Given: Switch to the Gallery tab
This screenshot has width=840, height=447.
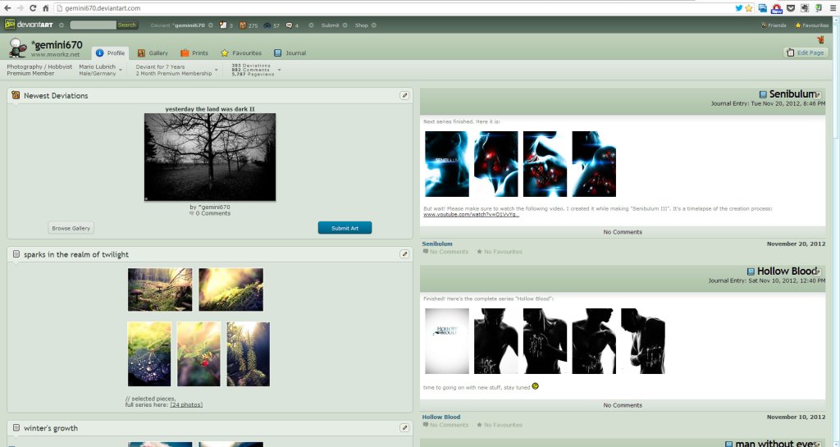Looking at the screenshot, I should click(x=153, y=52).
